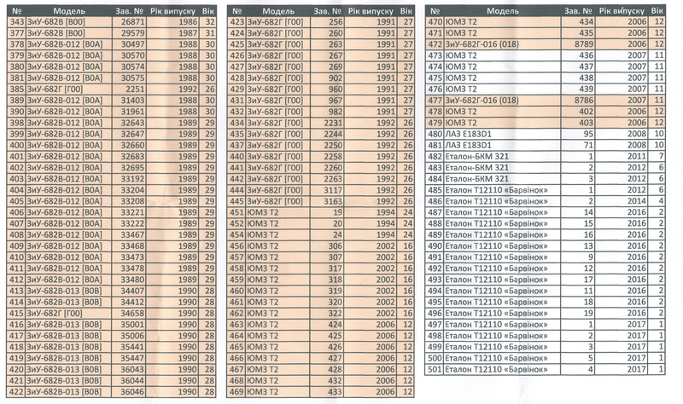The image size is (683, 404).
Task: Select the serial number 433 cell
Action: [327, 392]
